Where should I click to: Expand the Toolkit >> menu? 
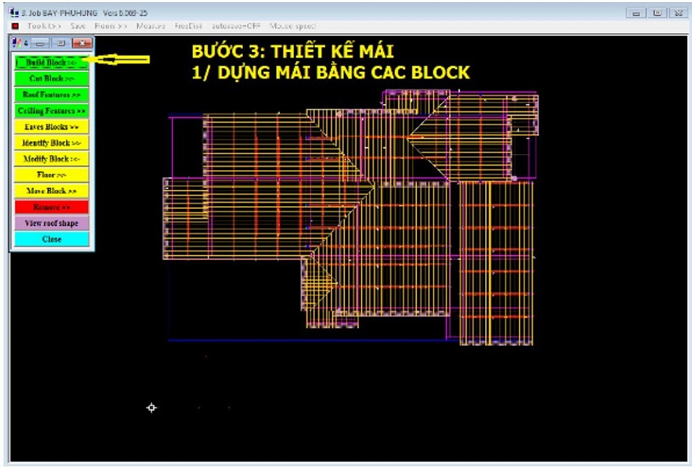tap(44, 26)
